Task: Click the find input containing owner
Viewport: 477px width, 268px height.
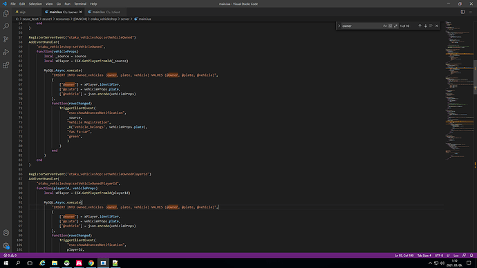Action: coord(362,26)
